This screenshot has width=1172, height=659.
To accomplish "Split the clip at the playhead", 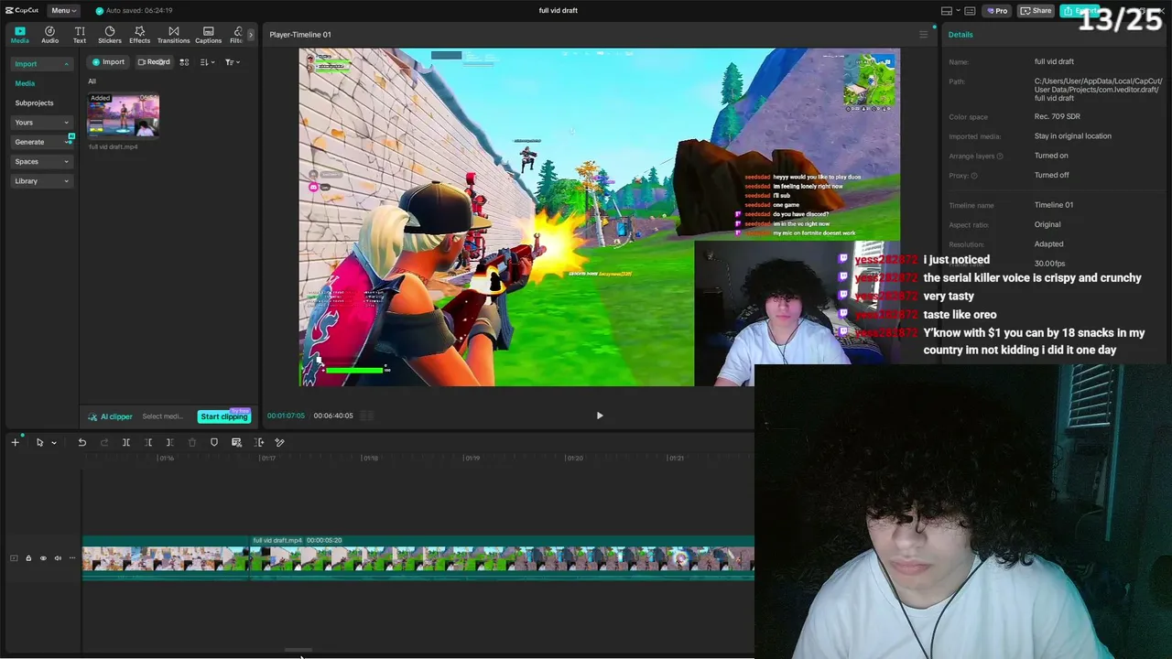I will (126, 442).
